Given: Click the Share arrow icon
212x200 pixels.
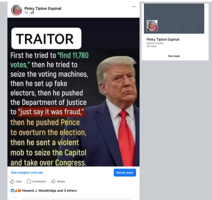Looking at the screenshot, I should coord(53,181).
